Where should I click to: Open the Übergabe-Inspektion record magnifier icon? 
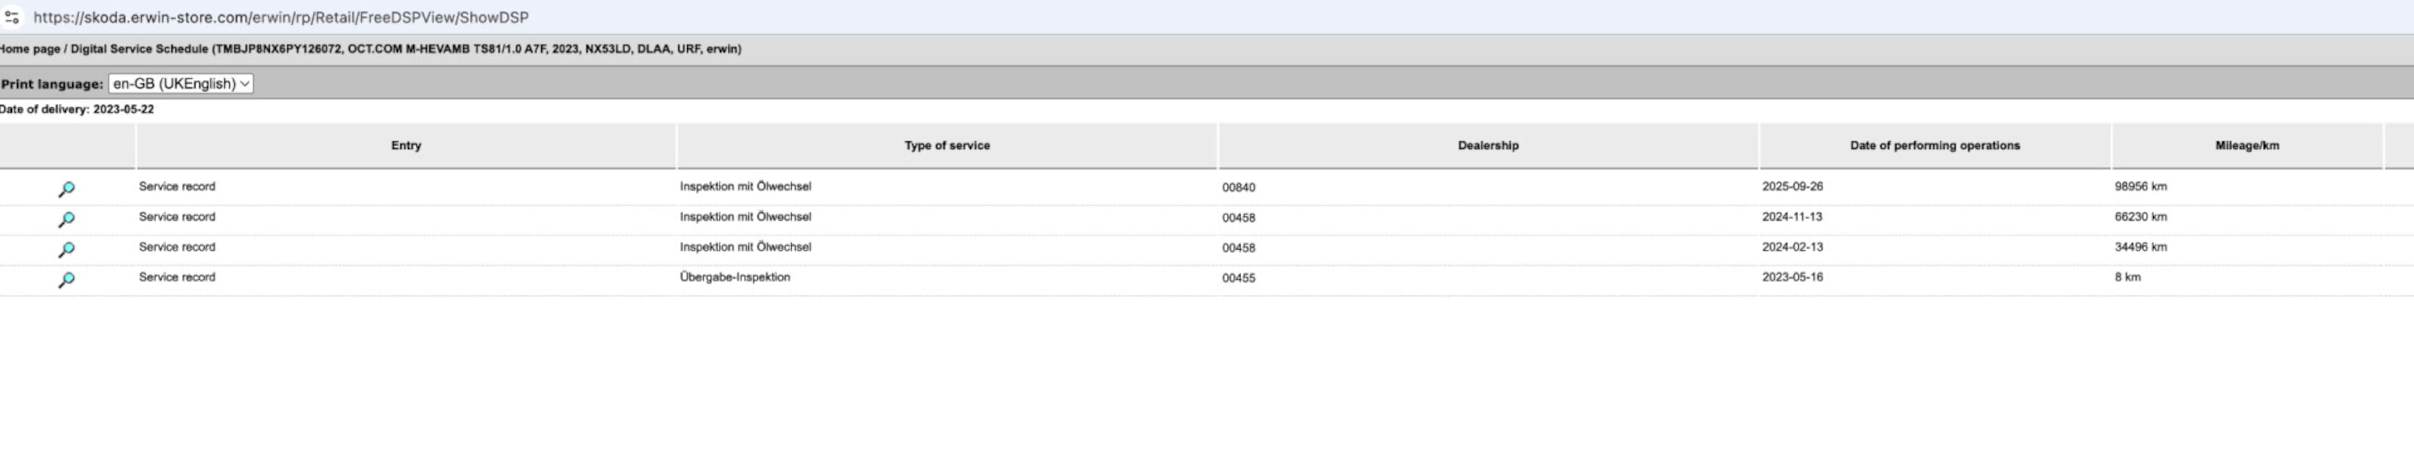click(x=66, y=279)
